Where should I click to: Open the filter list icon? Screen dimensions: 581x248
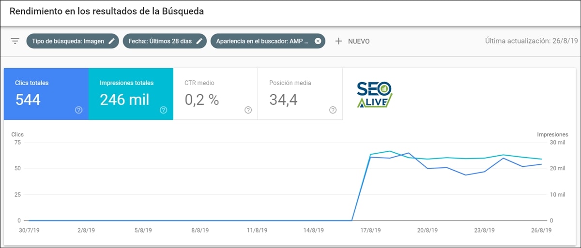[x=15, y=41]
